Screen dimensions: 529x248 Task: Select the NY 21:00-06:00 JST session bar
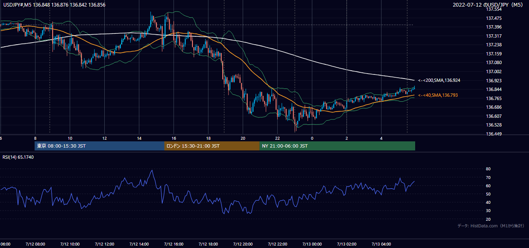337,146
